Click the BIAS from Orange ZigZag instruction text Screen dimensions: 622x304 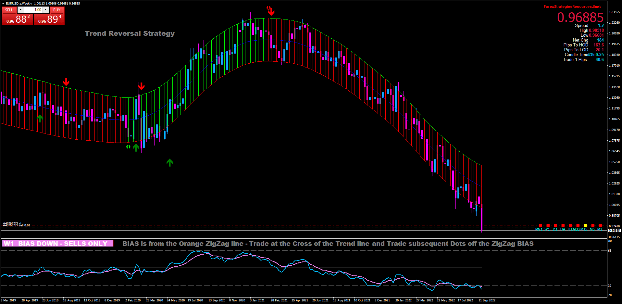coord(328,244)
